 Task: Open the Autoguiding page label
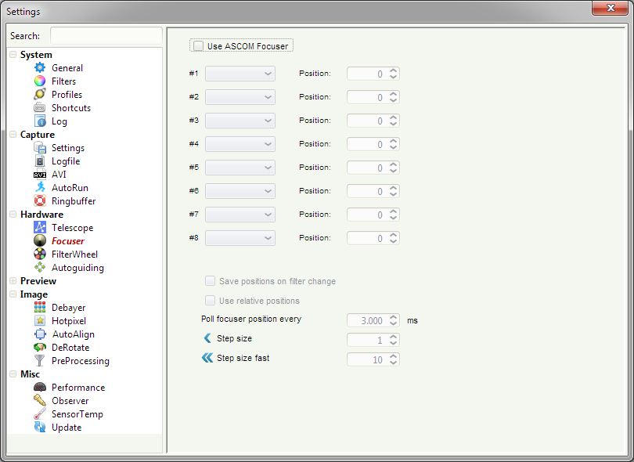(77, 268)
